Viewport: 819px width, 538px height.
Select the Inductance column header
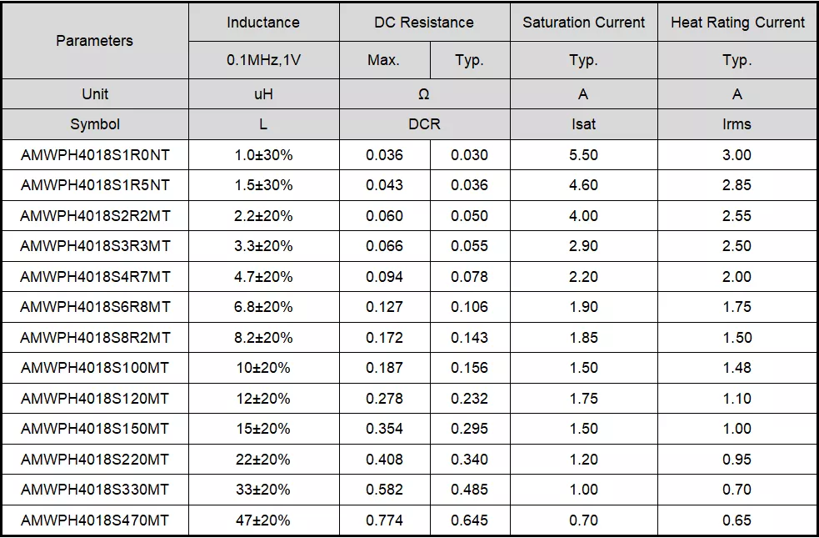263,23
